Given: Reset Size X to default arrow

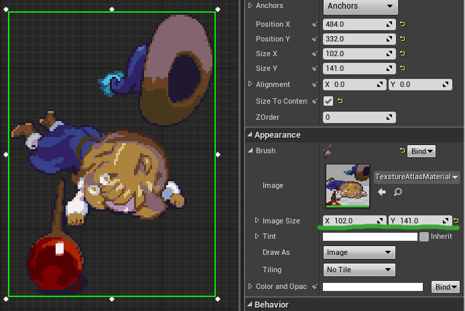Looking at the screenshot, I should coord(403,54).
